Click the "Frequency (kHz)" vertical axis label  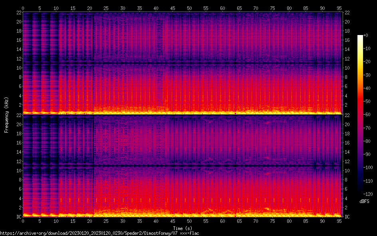pyautogui.click(x=6, y=114)
